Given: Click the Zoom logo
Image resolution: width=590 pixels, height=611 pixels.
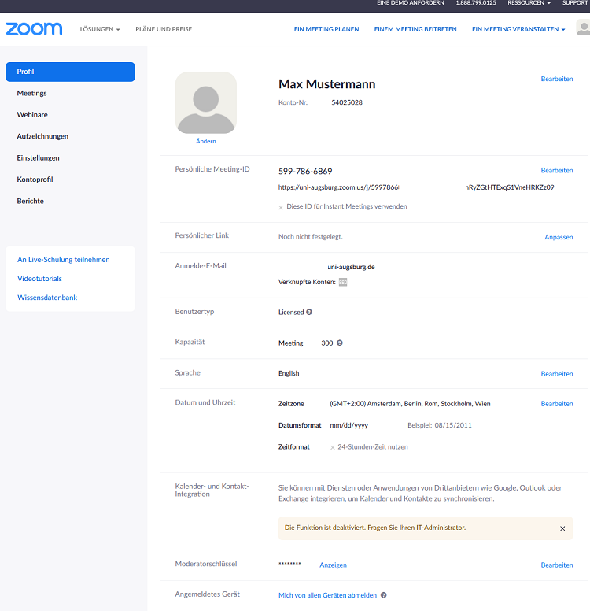Looking at the screenshot, I should tap(34, 29).
